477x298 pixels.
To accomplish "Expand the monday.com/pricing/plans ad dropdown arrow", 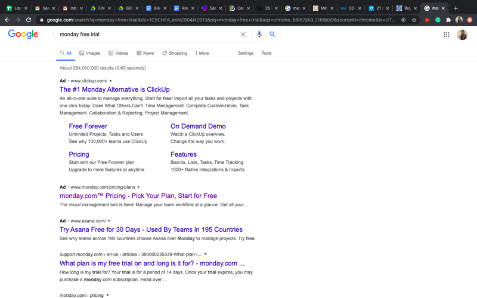I will tap(138, 187).
